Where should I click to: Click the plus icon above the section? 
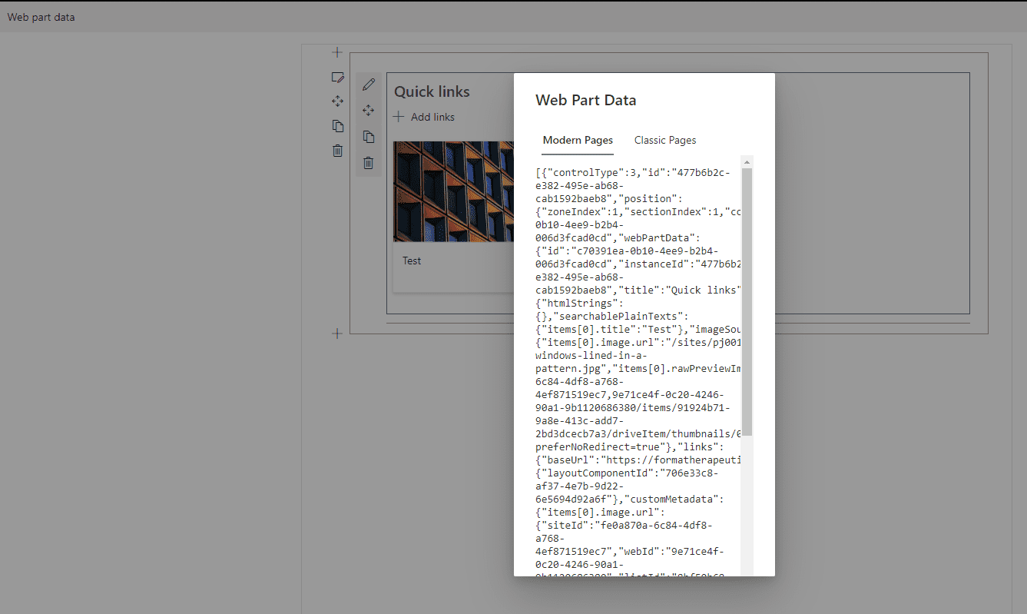click(336, 52)
